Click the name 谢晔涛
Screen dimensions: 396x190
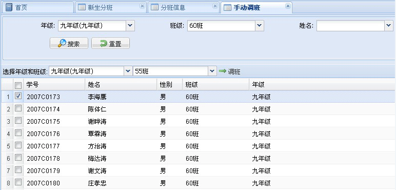(97, 122)
